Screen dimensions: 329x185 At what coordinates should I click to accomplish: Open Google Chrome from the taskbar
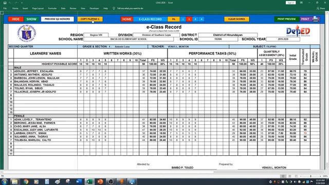tap(26, 181)
